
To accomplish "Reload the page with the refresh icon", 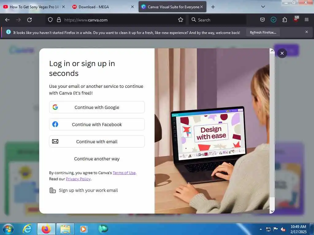I will pyautogui.click(x=29, y=20).
